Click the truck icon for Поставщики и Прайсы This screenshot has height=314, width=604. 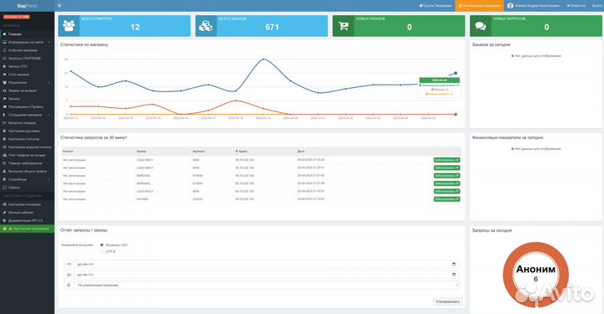coord(5,107)
